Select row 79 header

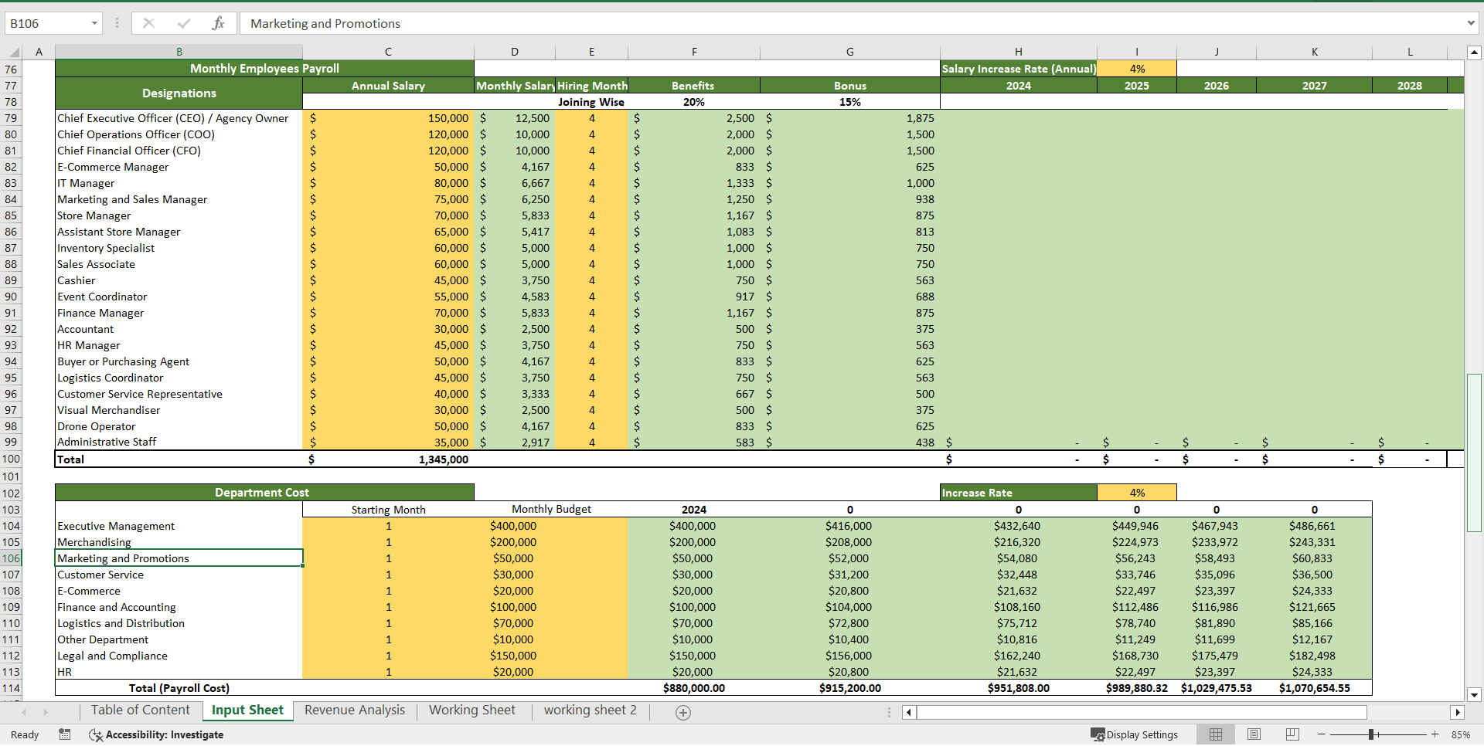click(x=11, y=118)
